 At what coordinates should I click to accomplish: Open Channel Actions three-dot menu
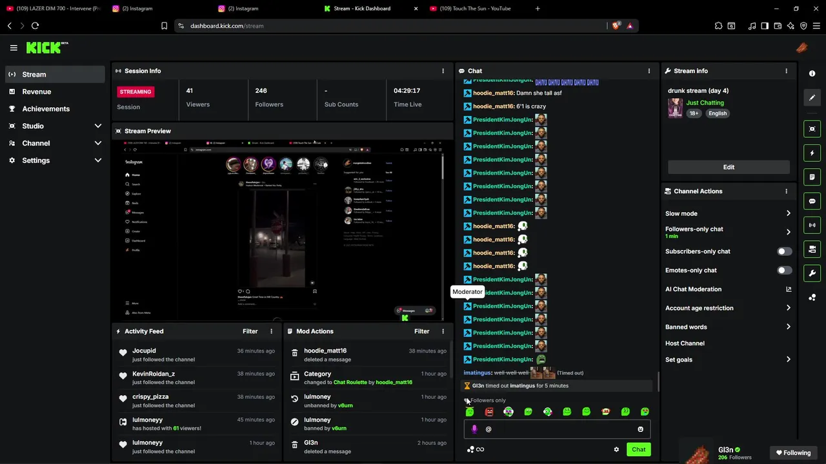(x=786, y=191)
